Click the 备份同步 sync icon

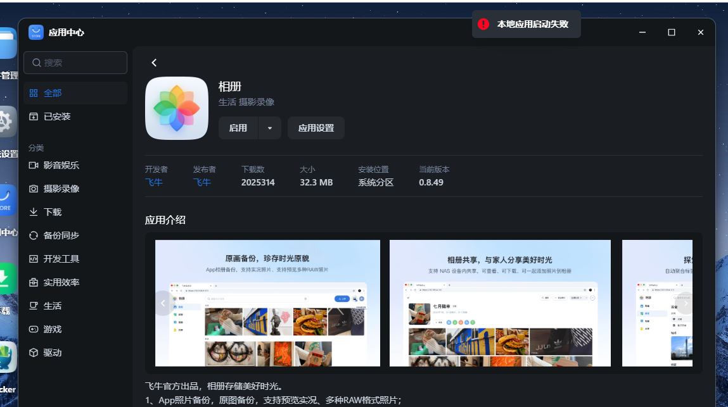click(34, 235)
